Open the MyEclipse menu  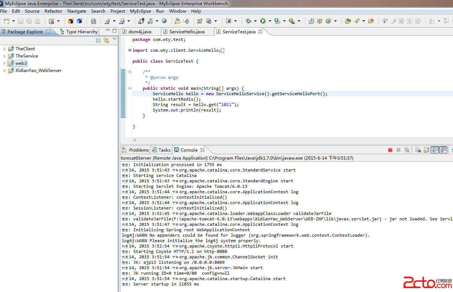coord(140,11)
